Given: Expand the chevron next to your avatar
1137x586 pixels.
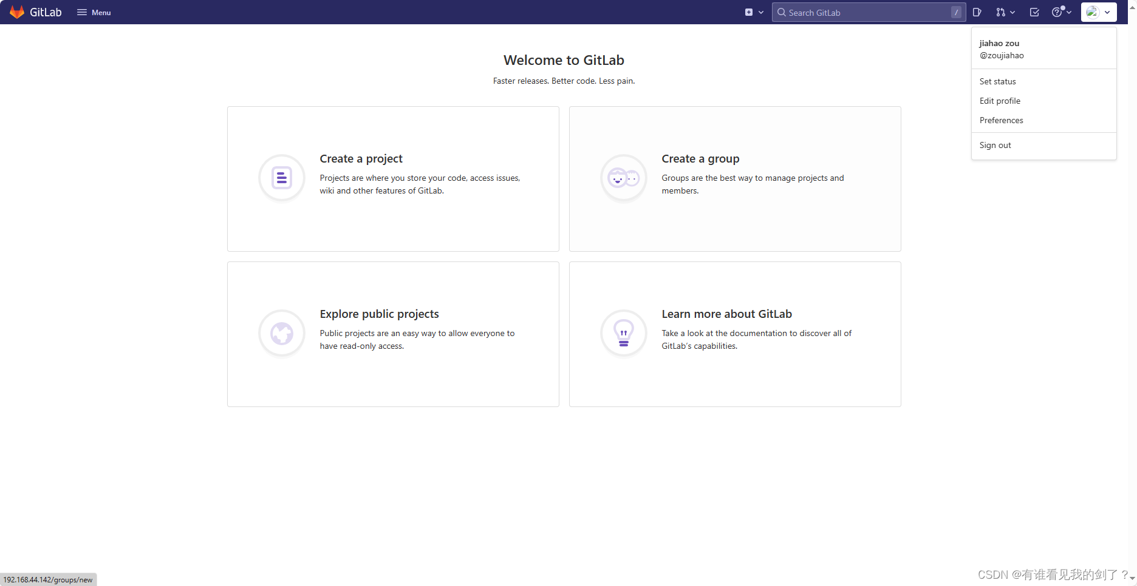Looking at the screenshot, I should click(1107, 12).
